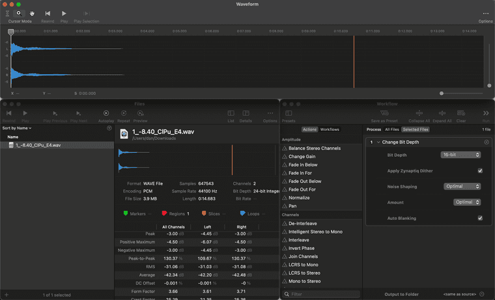Image resolution: width=495 pixels, height=300 pixels.
Task: Click the file list filter icon
Action: coord(109,128)
